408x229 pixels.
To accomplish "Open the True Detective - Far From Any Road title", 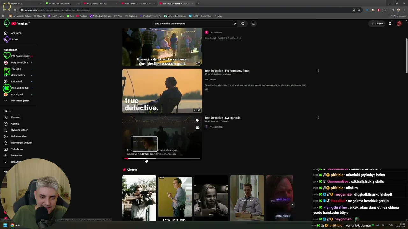I will coord(227,71).
